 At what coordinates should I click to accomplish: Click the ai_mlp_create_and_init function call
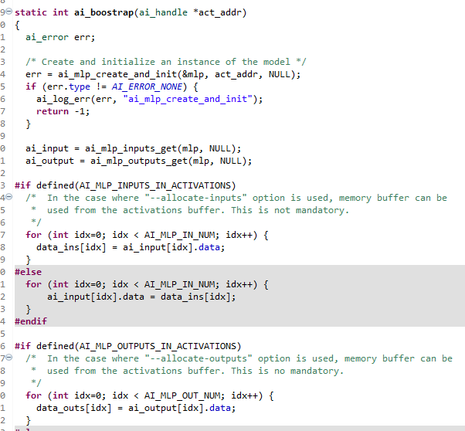point(117,74)
